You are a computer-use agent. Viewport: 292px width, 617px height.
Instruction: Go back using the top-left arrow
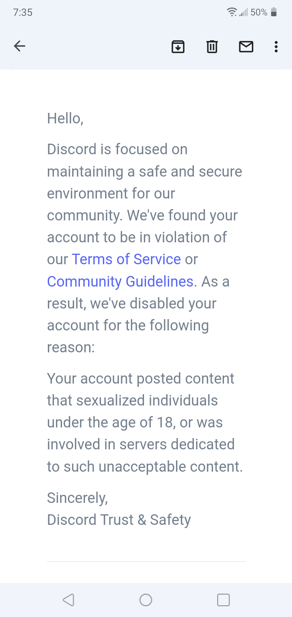coord(19,46)
